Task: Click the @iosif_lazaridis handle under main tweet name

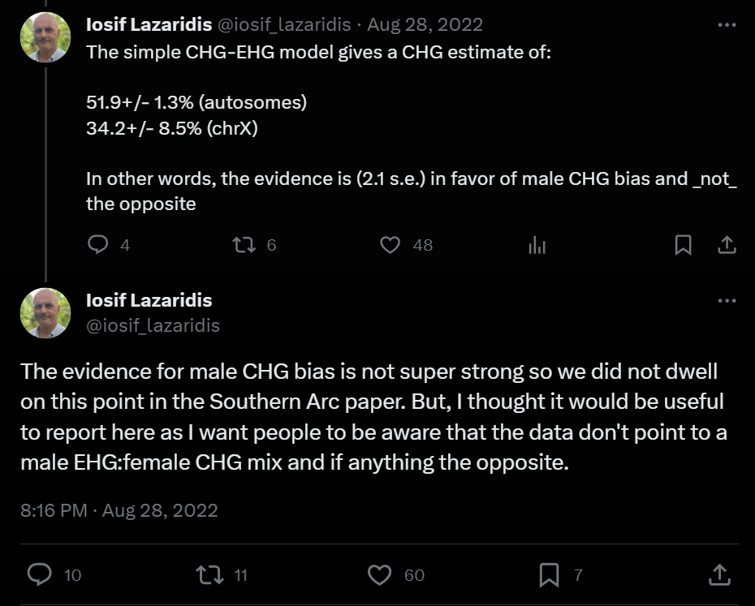Action: click(153, 325)
